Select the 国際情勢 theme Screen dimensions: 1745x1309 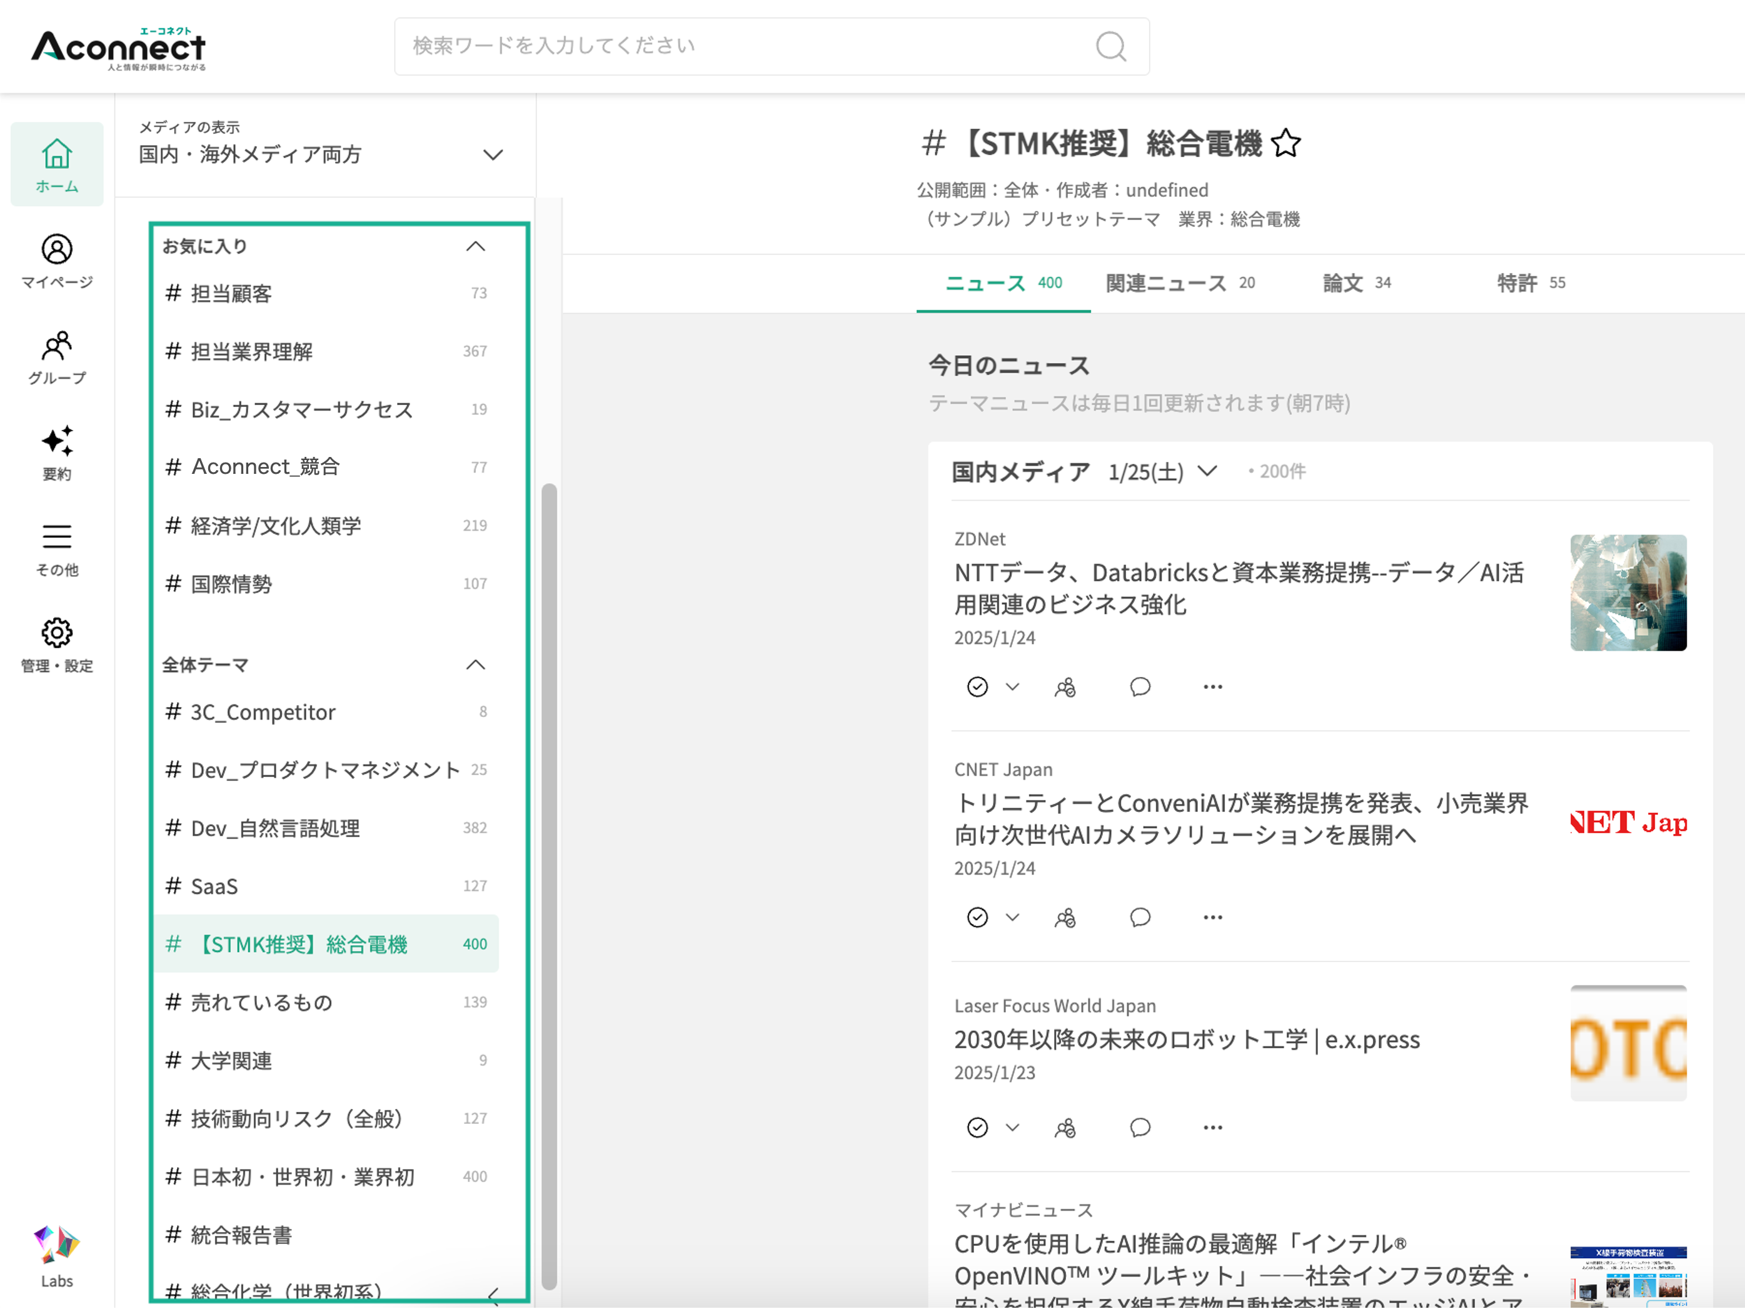pyautogui.click(x=326, y=583)
